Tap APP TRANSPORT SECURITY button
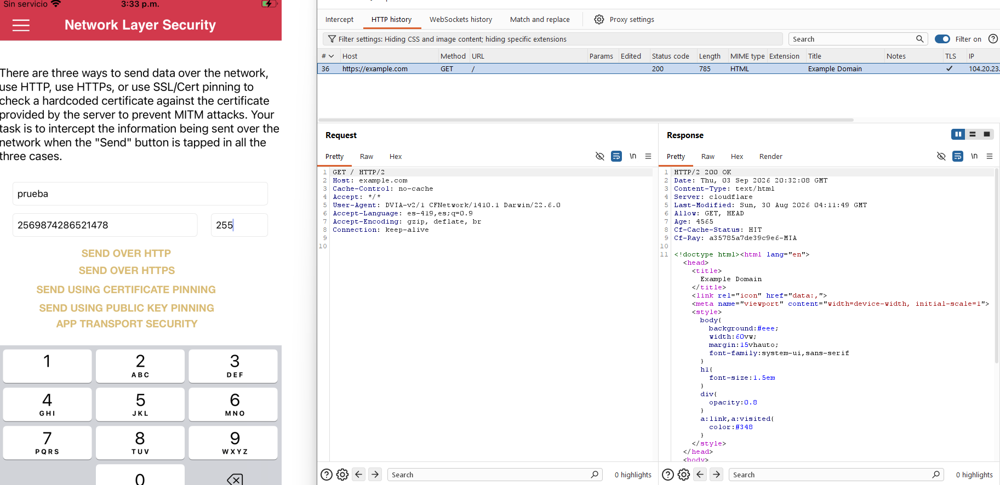The width and height of the screenshot is (1000, 485). coord(127,324)
